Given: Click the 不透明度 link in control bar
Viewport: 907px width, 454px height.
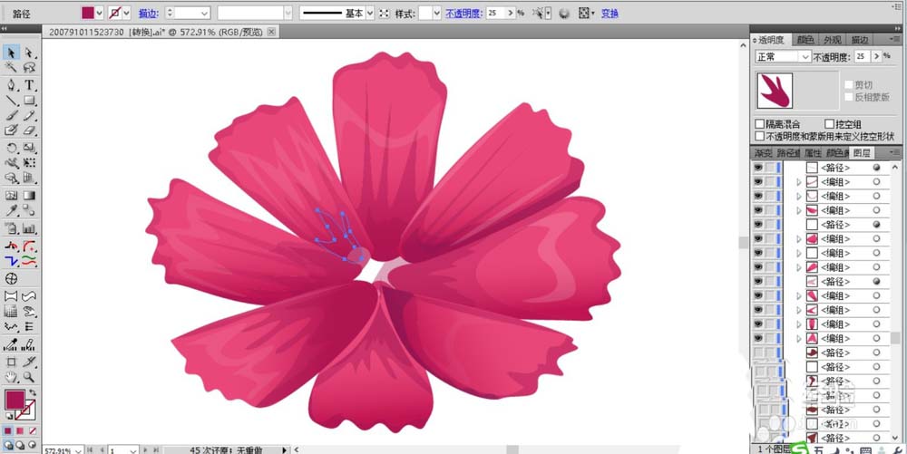Looking at the screenshot, I should click(463, 14).
